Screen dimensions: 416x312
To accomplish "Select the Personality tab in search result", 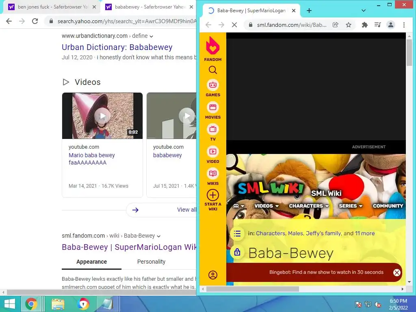I will (x=151, y=262).
